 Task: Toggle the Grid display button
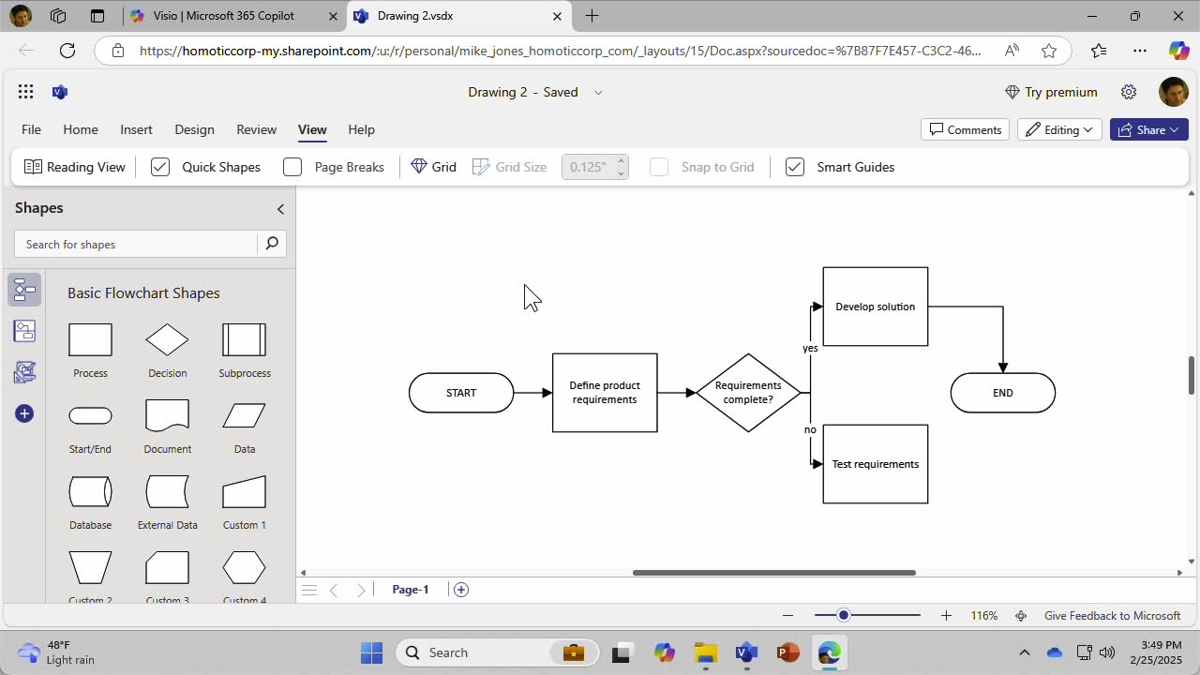click(x=434, y=167)
